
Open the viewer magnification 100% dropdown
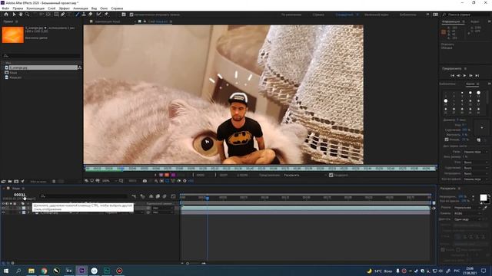point(110,181)
